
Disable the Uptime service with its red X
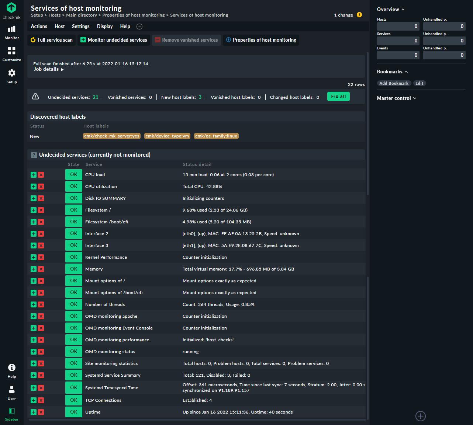[41, 412]
